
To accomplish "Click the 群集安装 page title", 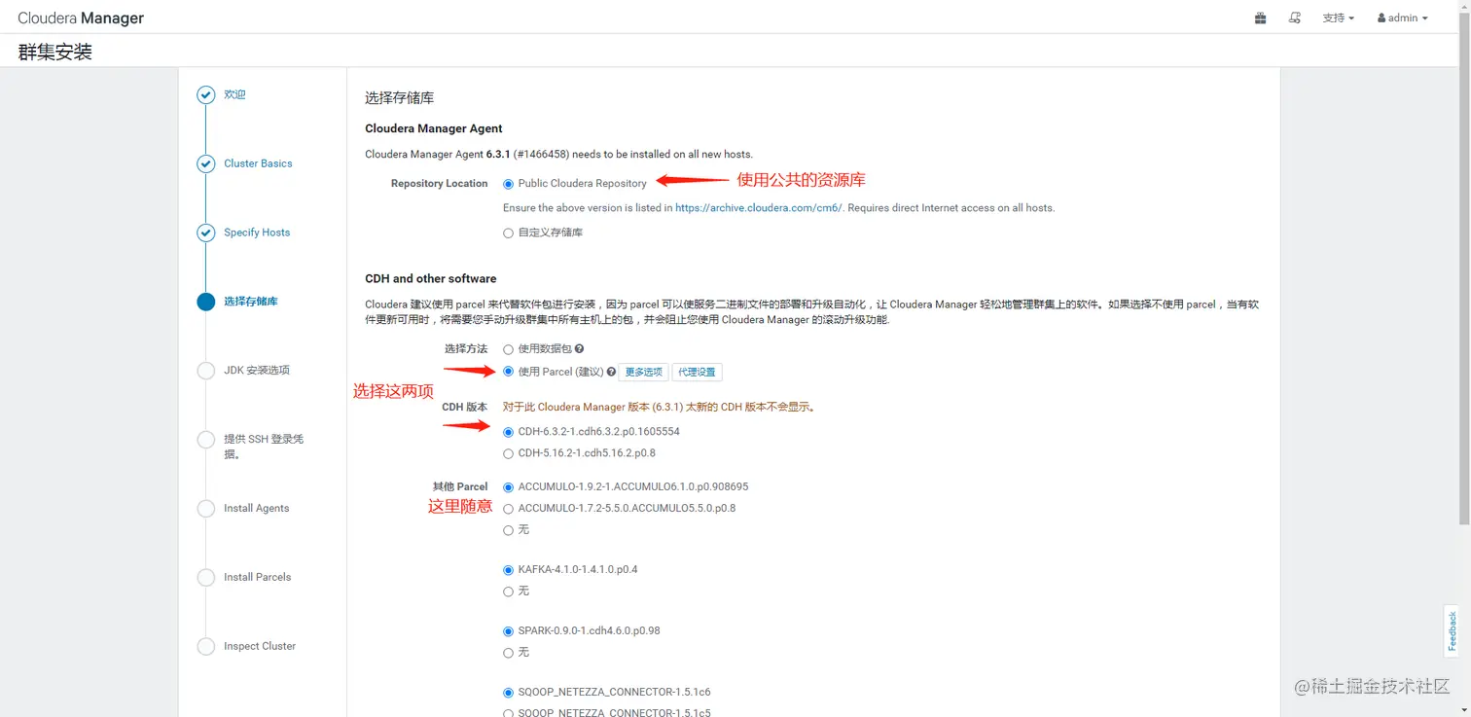I will tap(55, 52).
